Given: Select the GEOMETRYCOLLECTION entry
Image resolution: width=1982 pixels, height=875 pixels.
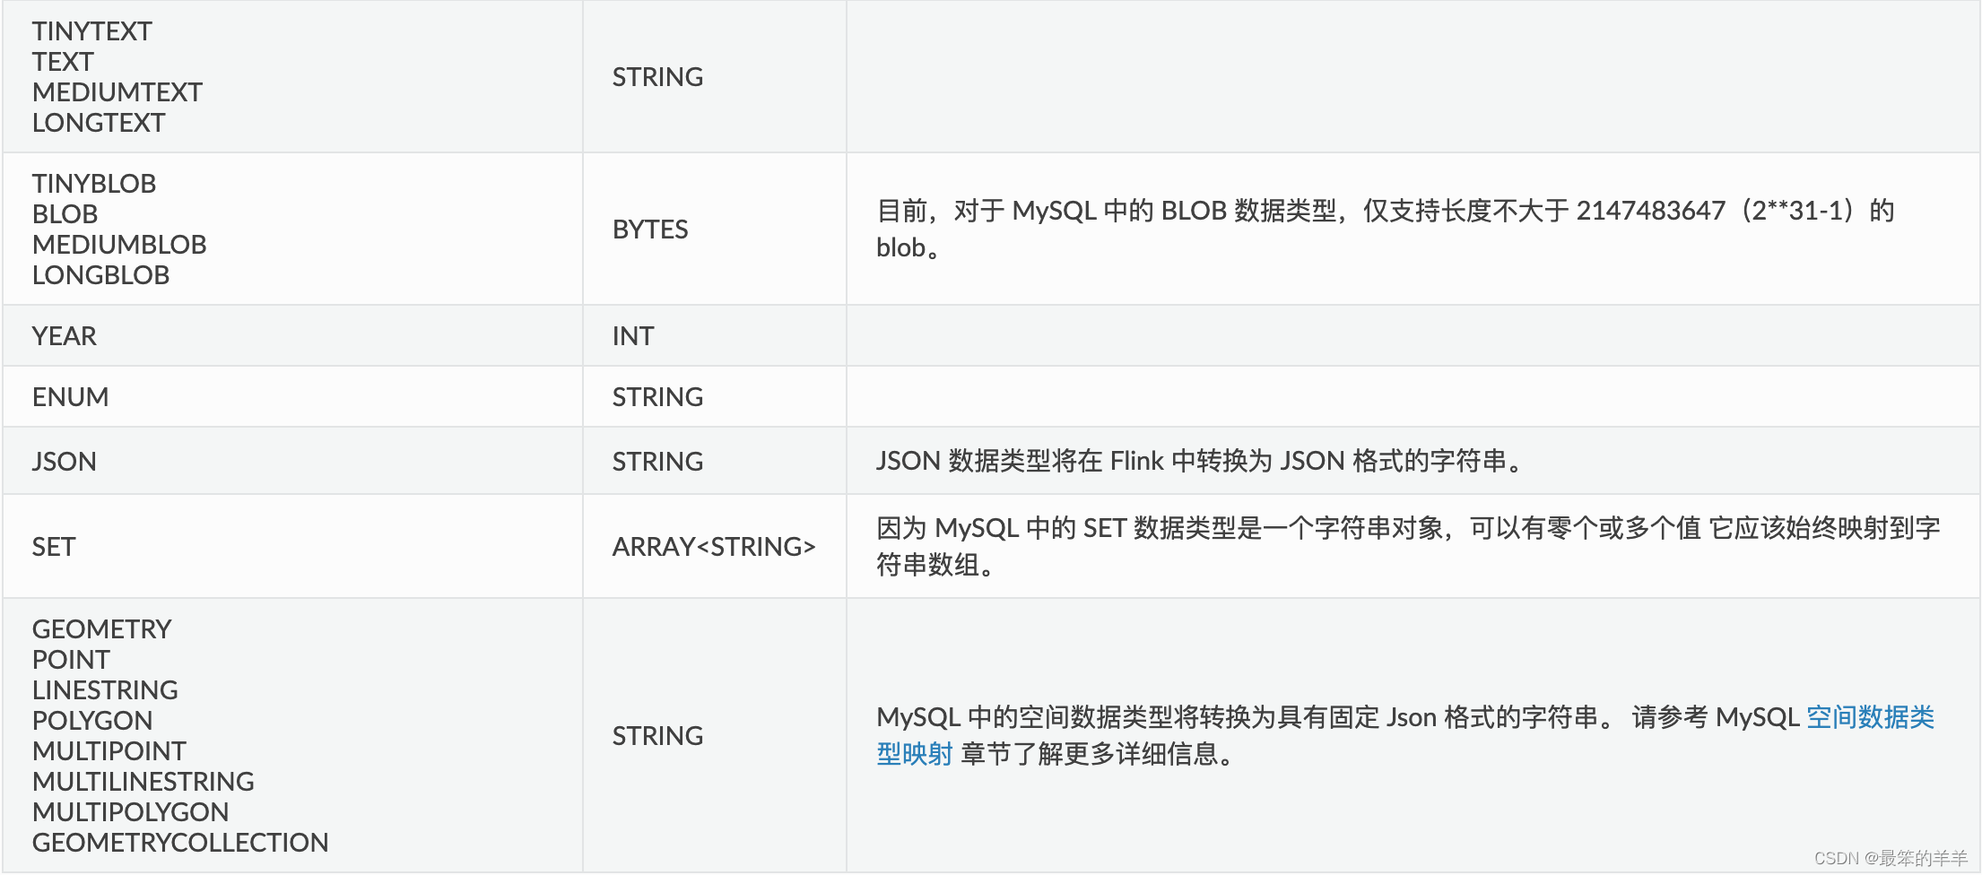Looking at the screenshot, I should pos(180,843).
